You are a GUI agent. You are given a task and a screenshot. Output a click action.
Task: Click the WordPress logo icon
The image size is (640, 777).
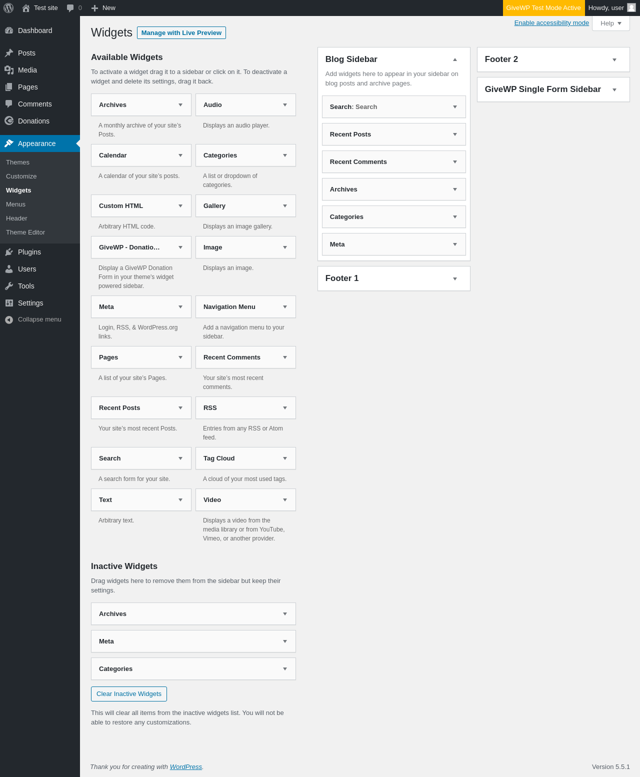(8, 8)
